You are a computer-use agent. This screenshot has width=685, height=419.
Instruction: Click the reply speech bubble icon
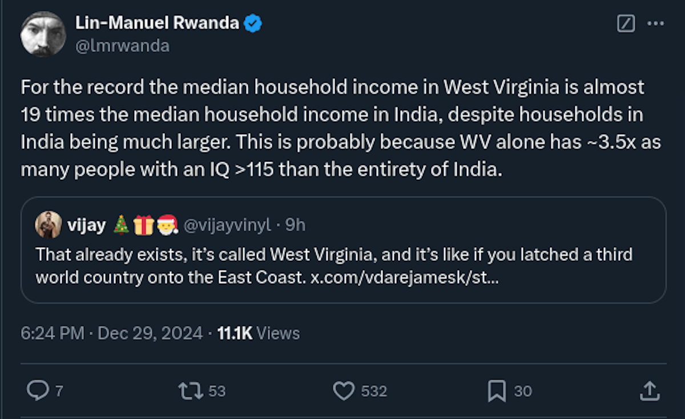(x=38, y=390)
